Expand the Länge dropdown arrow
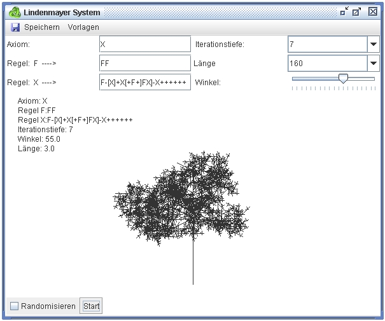Screen dimensions: 385x321 coord(374,64)
